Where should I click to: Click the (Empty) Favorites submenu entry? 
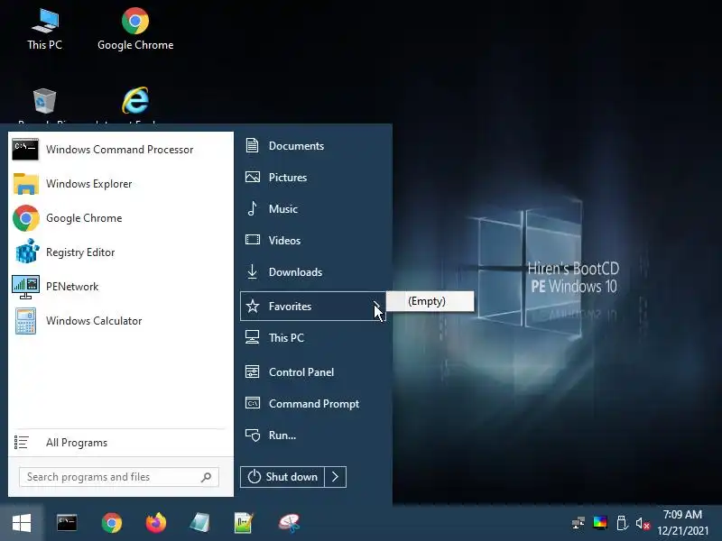click(430, 301)
